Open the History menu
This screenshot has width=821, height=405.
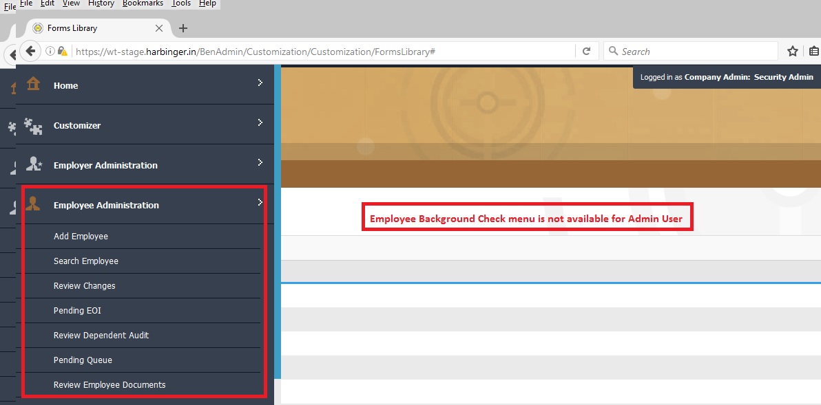pyautogui.click(x=101, y=3)
